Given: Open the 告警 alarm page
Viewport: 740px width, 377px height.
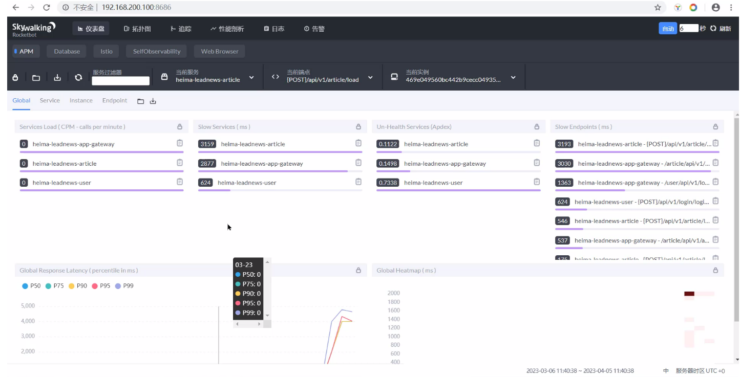Looking at the screenshot, I should pyautogui.click(x=314, y=29).
